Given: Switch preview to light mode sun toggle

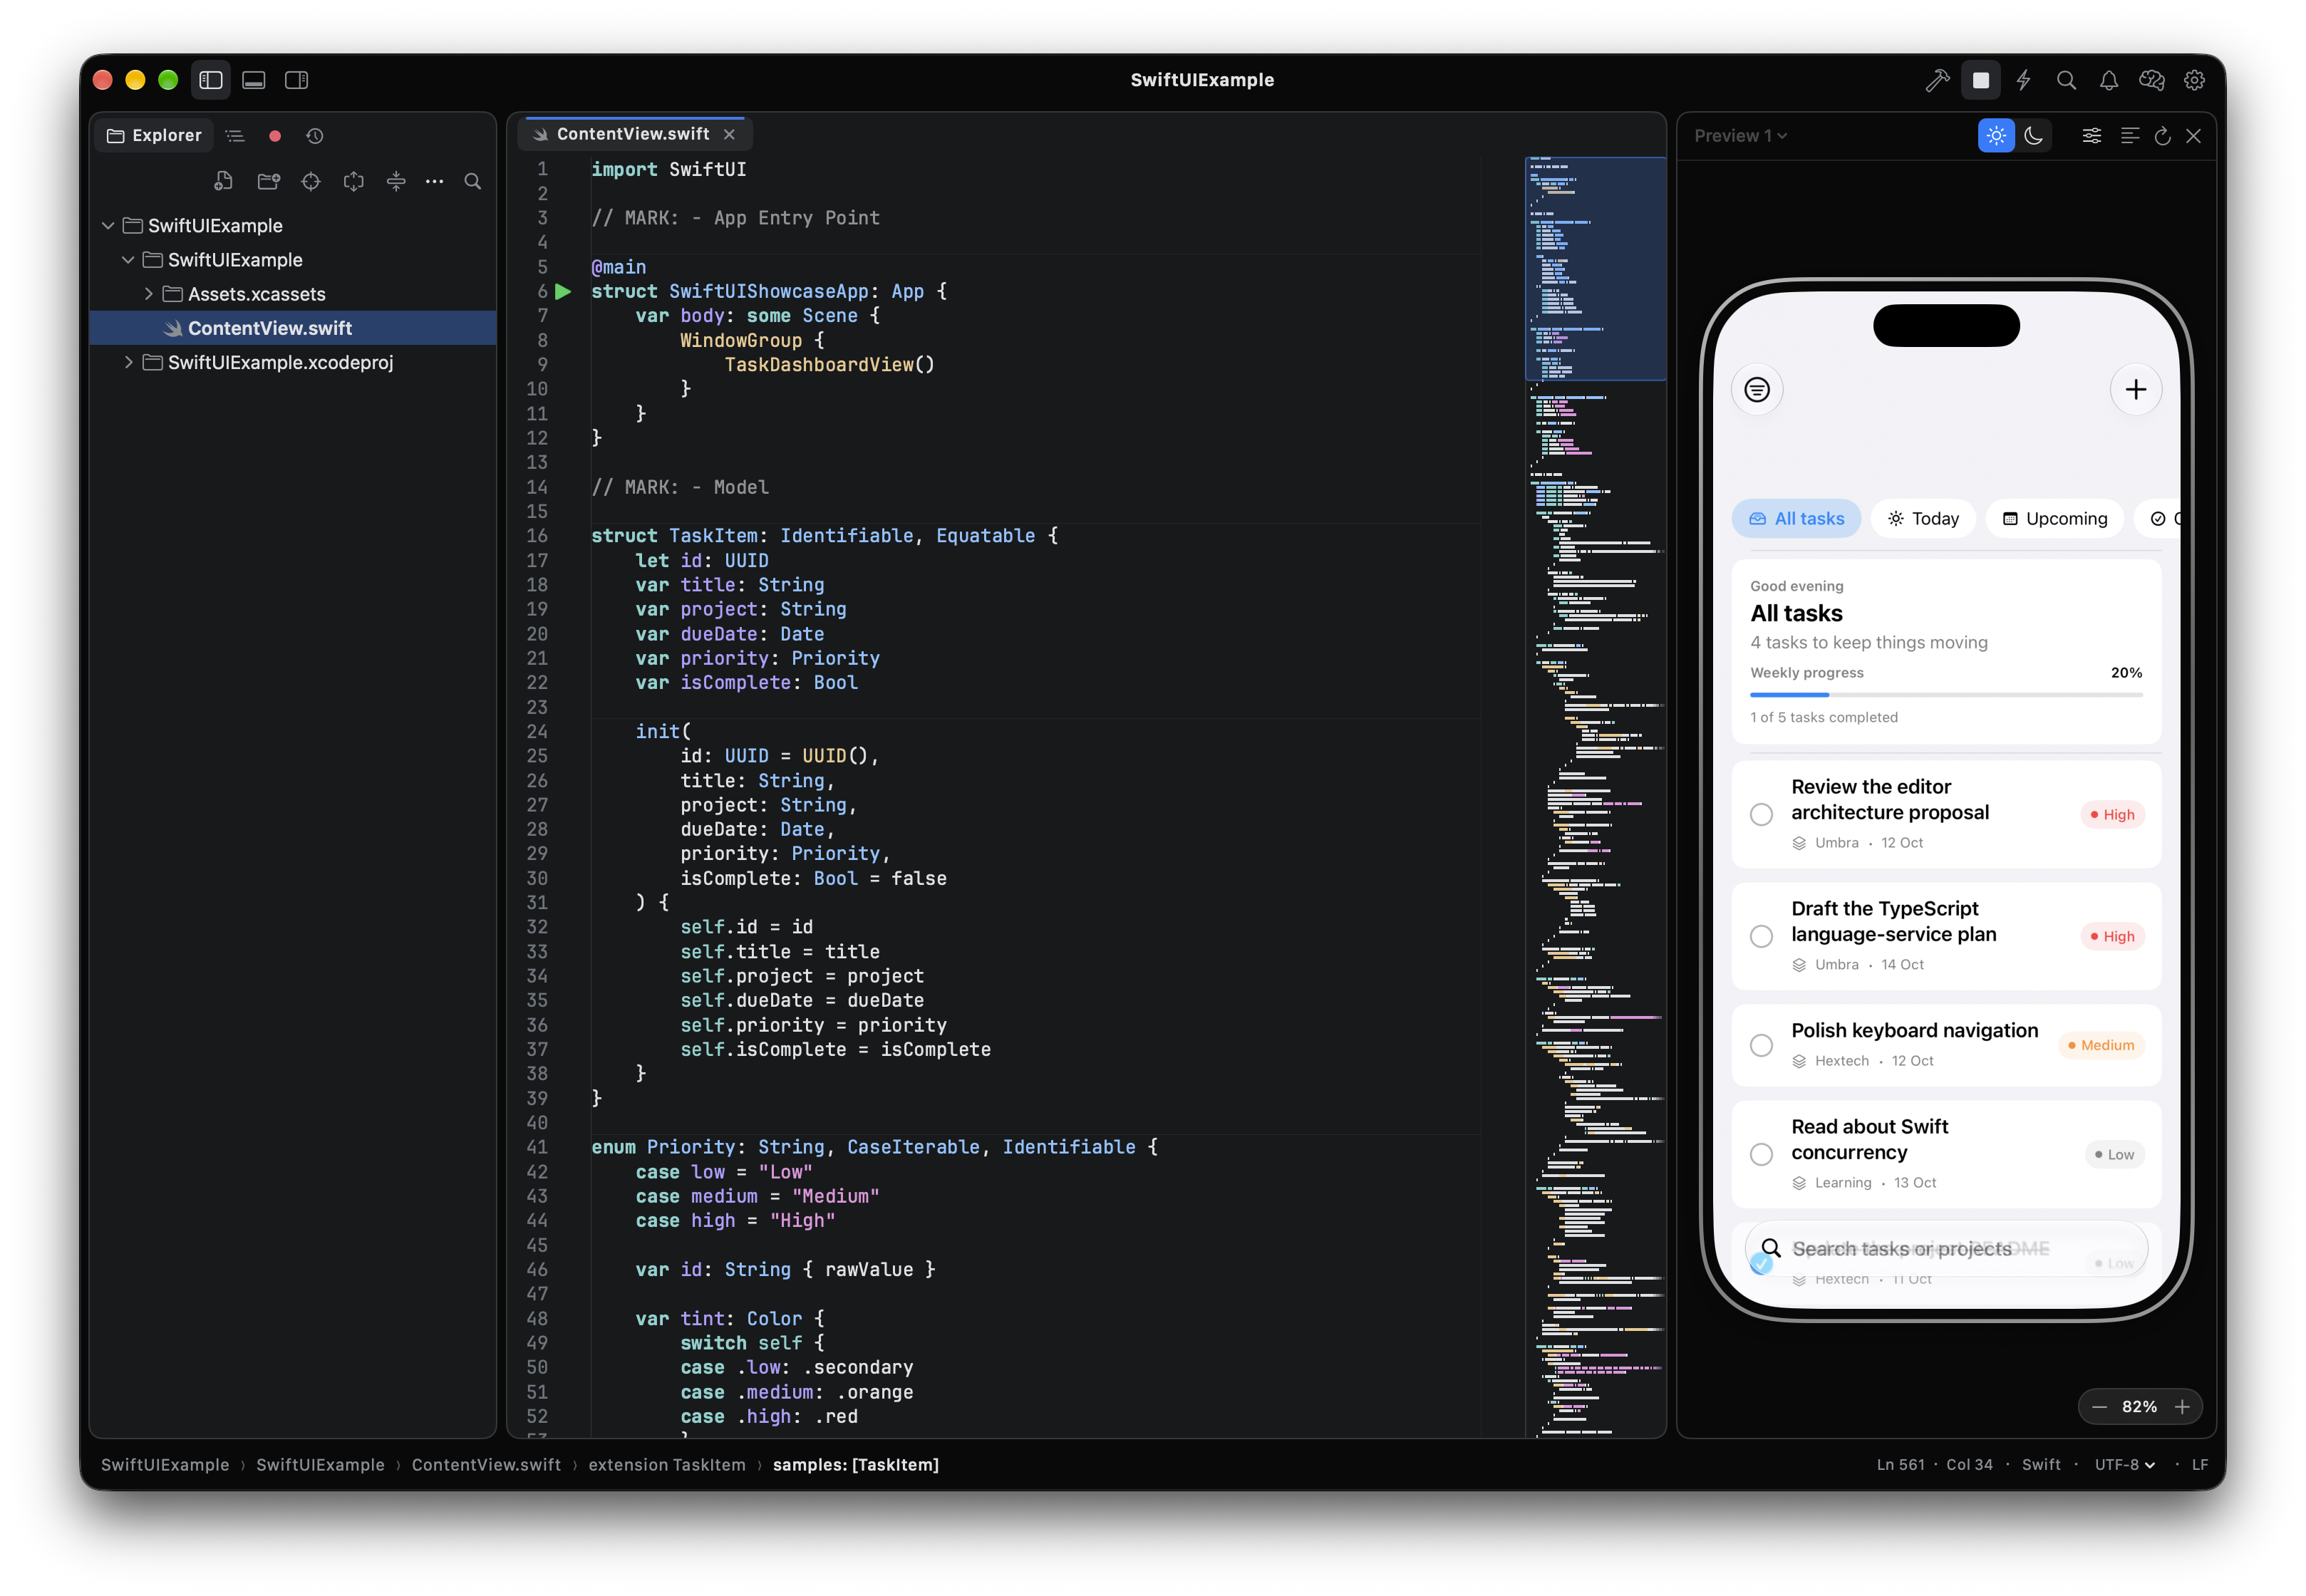Looking at the screenshot, I should [1996, 136].
